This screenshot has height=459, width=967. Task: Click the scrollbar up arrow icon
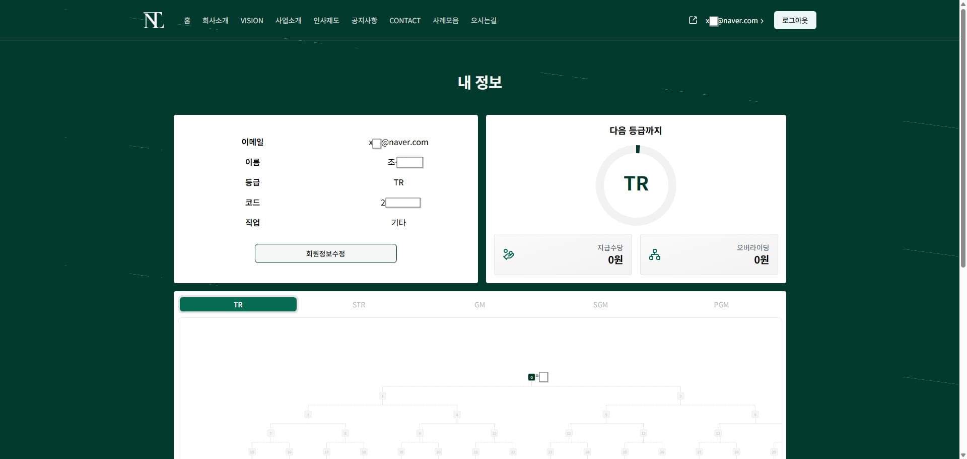point(962,3)
